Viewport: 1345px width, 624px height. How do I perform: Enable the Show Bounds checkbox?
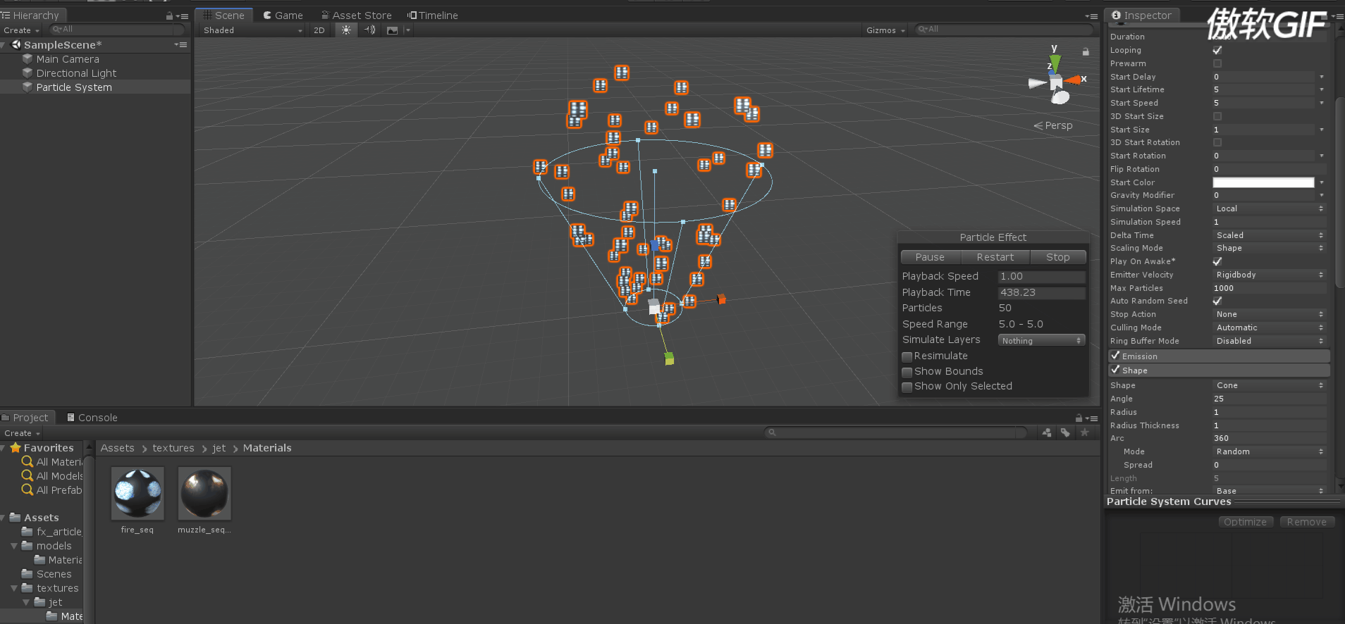[907, 372]
